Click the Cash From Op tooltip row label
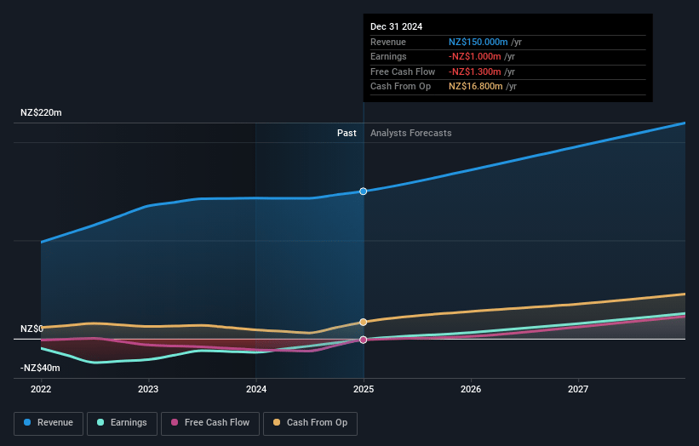This screenshot has height=446, width=699. pos(400,87)
